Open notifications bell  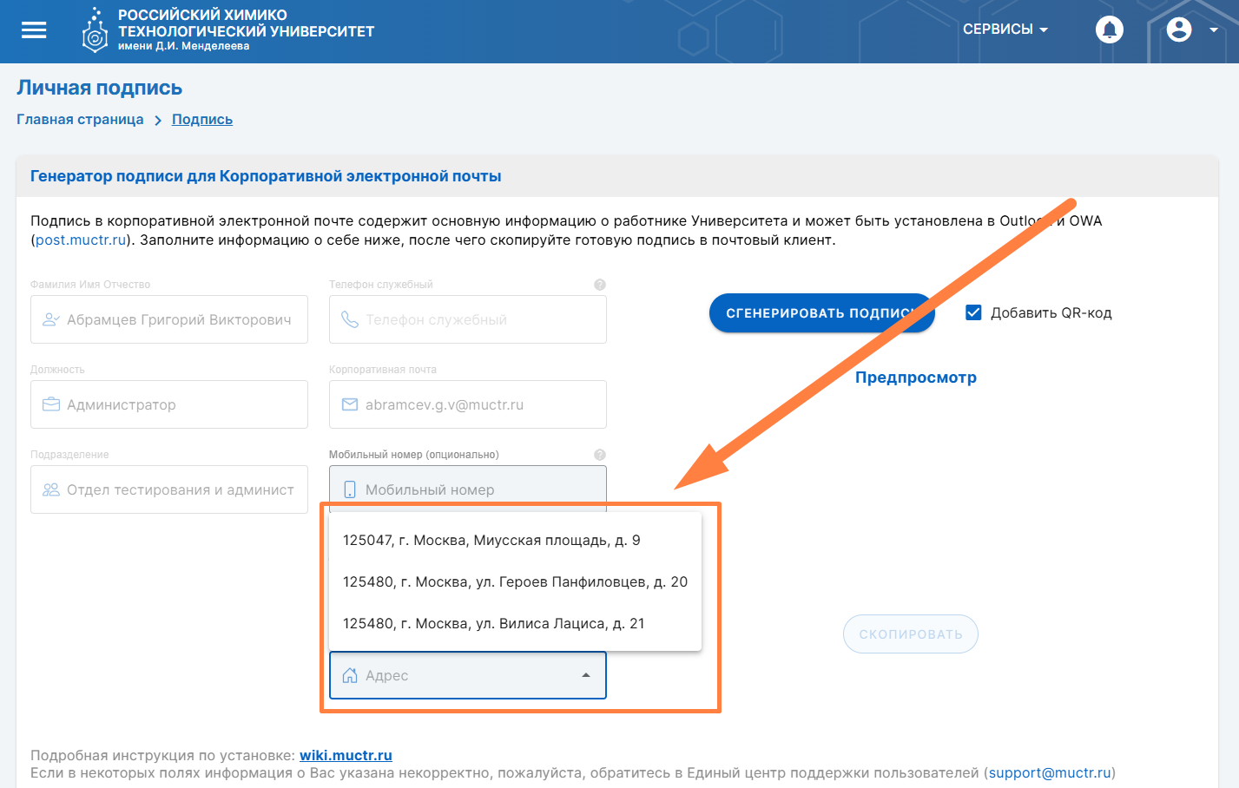tap(1109, 30)
